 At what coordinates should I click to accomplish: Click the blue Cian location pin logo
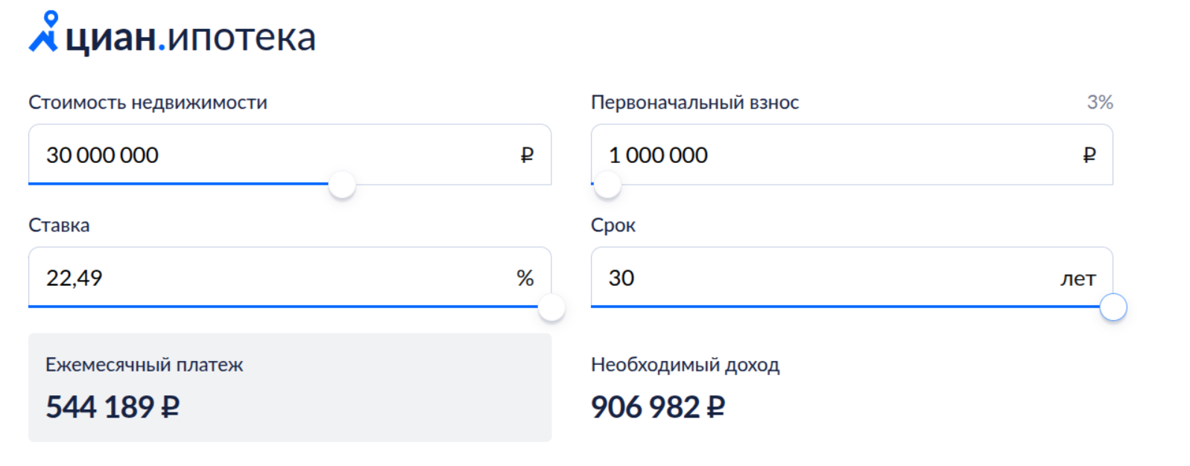click(x=44, y=32)
